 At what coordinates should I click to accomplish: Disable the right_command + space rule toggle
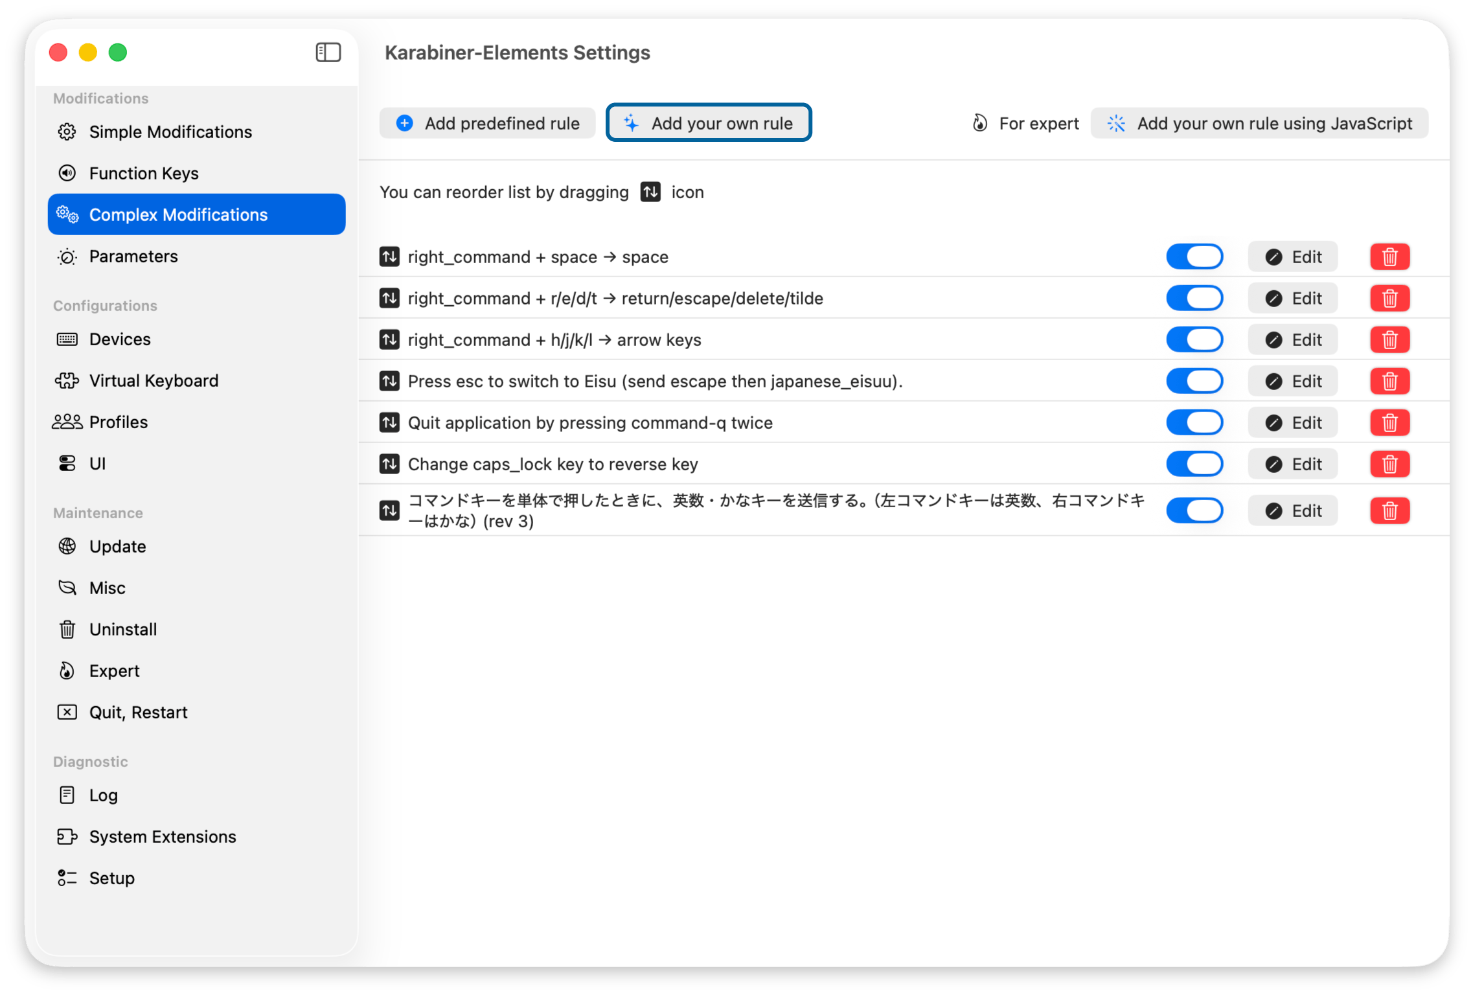click(x=1194, y=257)
